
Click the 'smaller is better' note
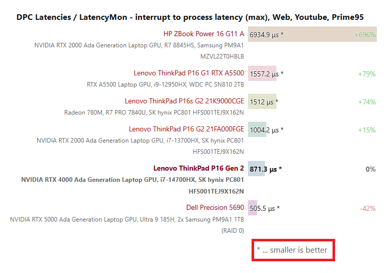coord(292,250)
